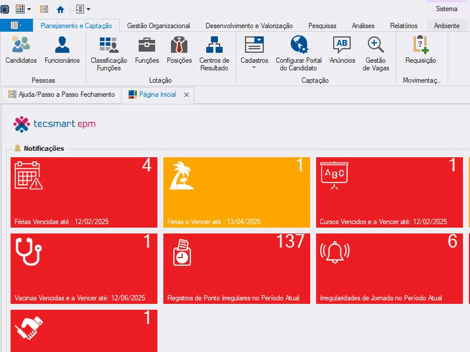This screenshot has width=470, height=352.
Task: Expand the grid view dropdown arrow in the top toolbar
Action: point(29,9)
